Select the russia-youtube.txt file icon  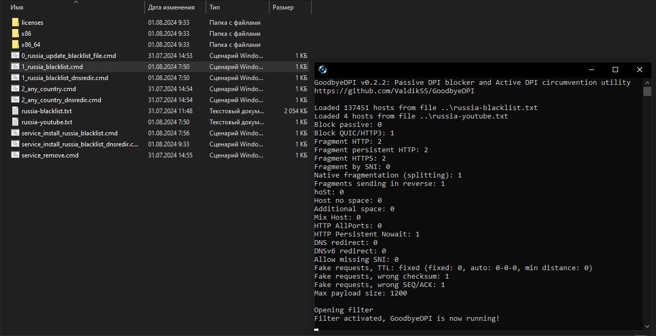(15, 122)
